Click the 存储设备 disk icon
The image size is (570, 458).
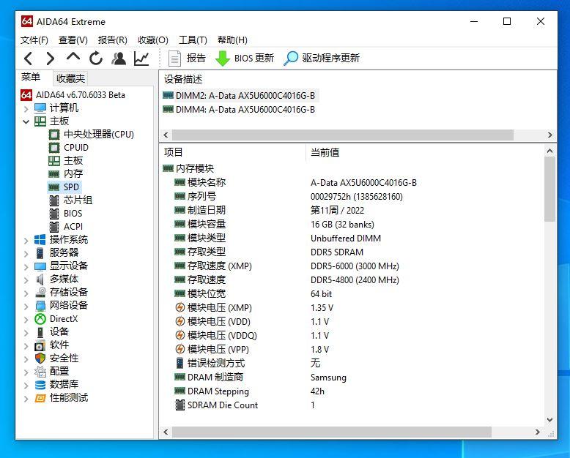[x=40, y=293]
